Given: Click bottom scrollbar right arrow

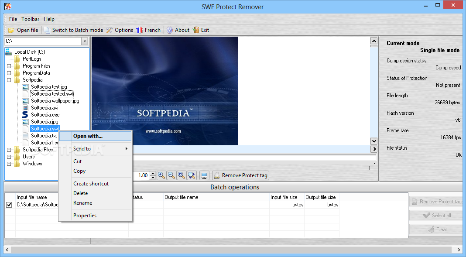Looking at the screenshot, I should pos(459,250).
